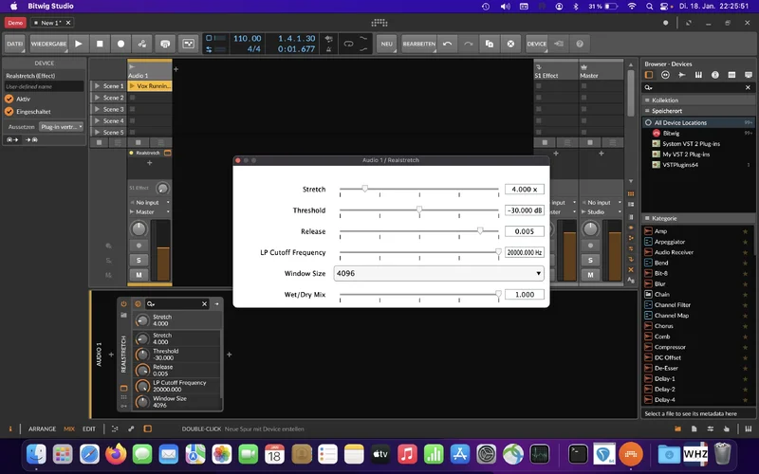Image resolution: width=759 pixels, height=474 pixels.
Task: Toggle Realstretch device power icon
Action: (124, 303)
